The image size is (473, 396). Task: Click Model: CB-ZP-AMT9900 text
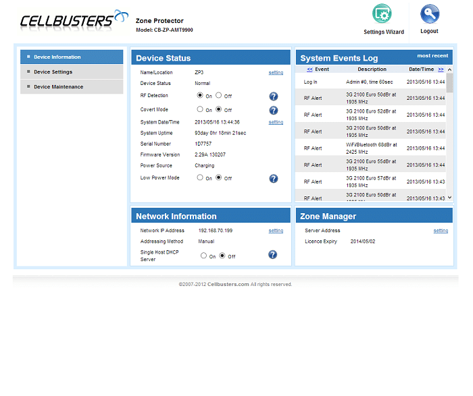pyautogui.click(x=164, y=30)
